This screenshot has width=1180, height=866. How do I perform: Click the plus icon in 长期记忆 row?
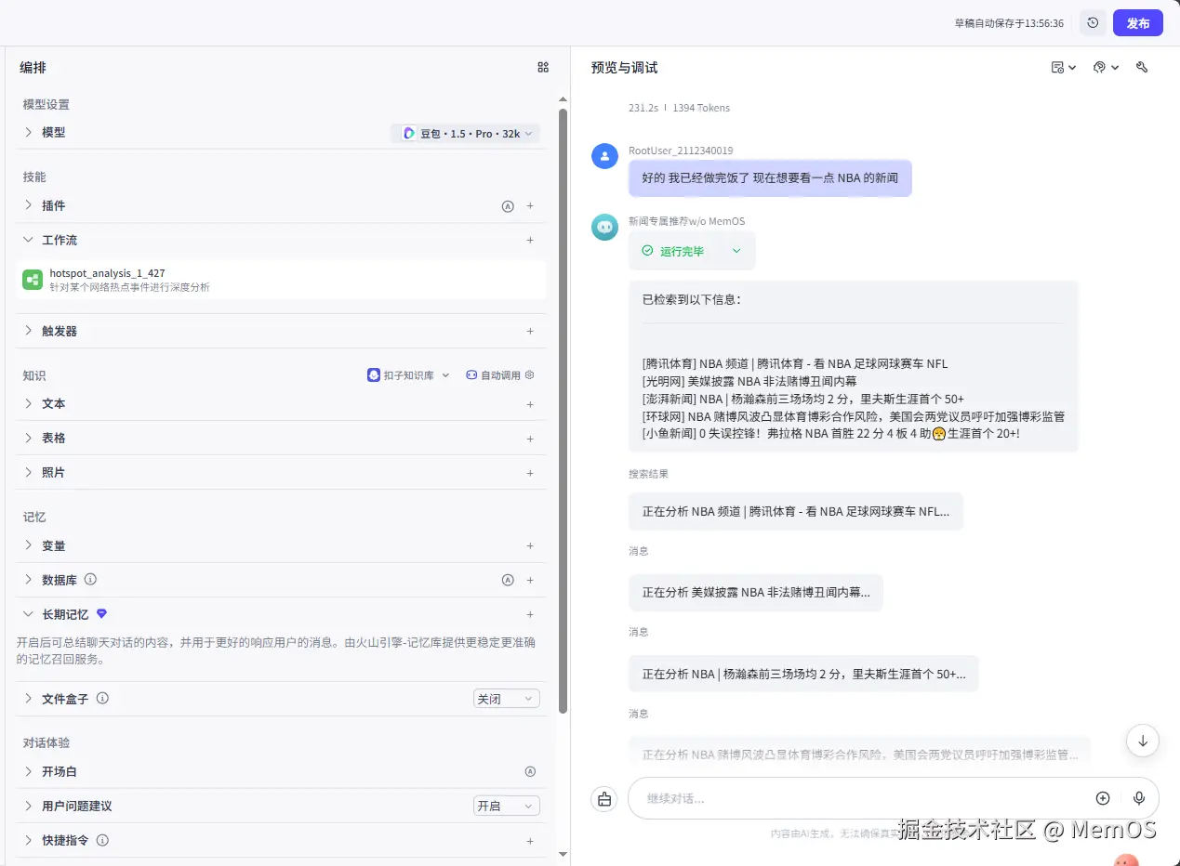click(530, 614)
